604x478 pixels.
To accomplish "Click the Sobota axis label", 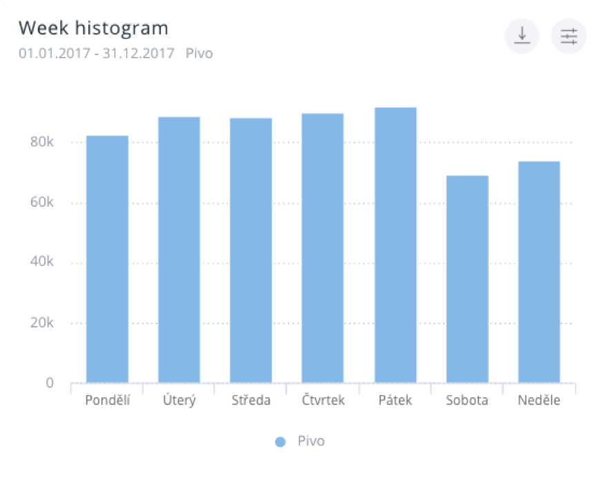I will (x=467, y=401).
